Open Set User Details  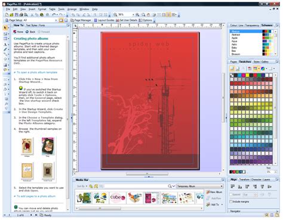click(127, 20)
